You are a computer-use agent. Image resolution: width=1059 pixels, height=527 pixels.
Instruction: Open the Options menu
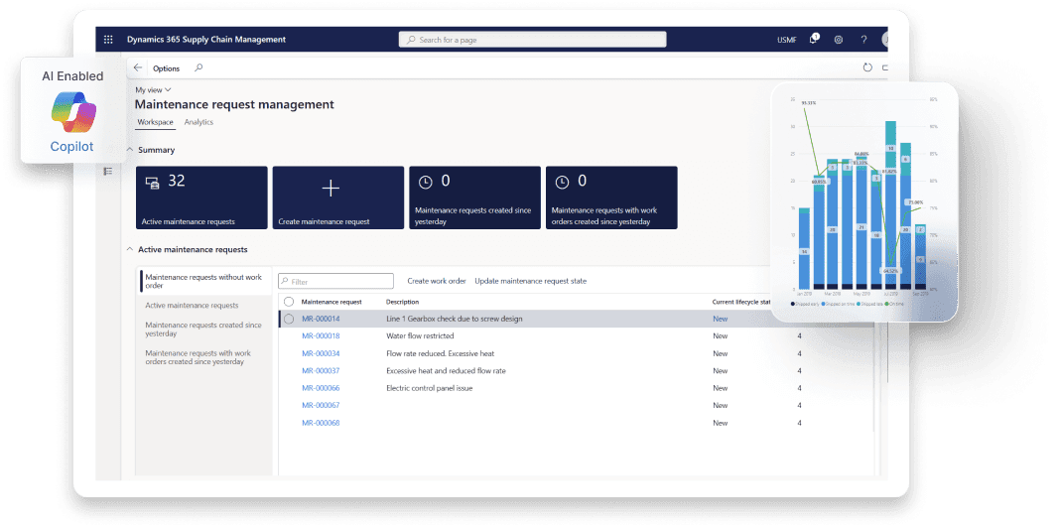click(166, 68)
